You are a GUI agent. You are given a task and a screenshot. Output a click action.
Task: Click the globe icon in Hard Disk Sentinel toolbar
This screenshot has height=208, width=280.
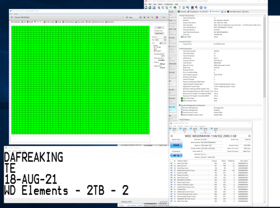(175, 7)
